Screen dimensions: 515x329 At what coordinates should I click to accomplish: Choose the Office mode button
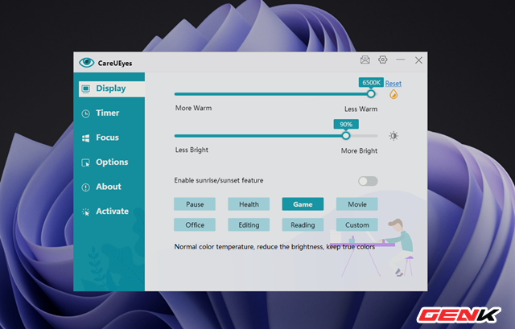(x=195, y=225)
